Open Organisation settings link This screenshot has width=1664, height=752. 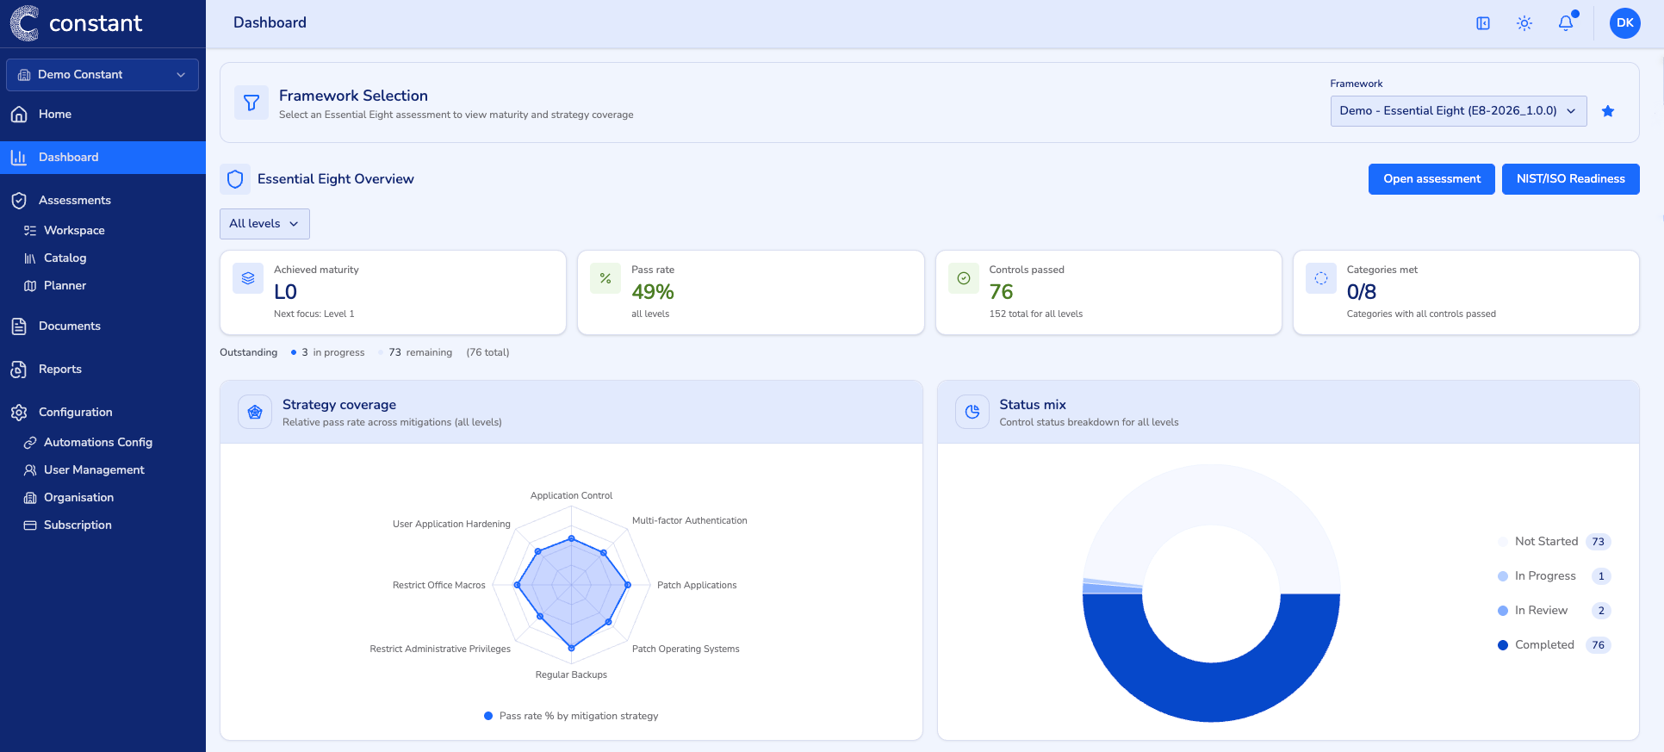(x=78, y=498)
